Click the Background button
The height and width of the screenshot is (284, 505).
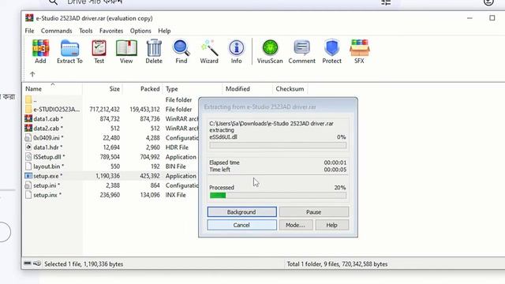pyautogui.click(x=241, y=212)
